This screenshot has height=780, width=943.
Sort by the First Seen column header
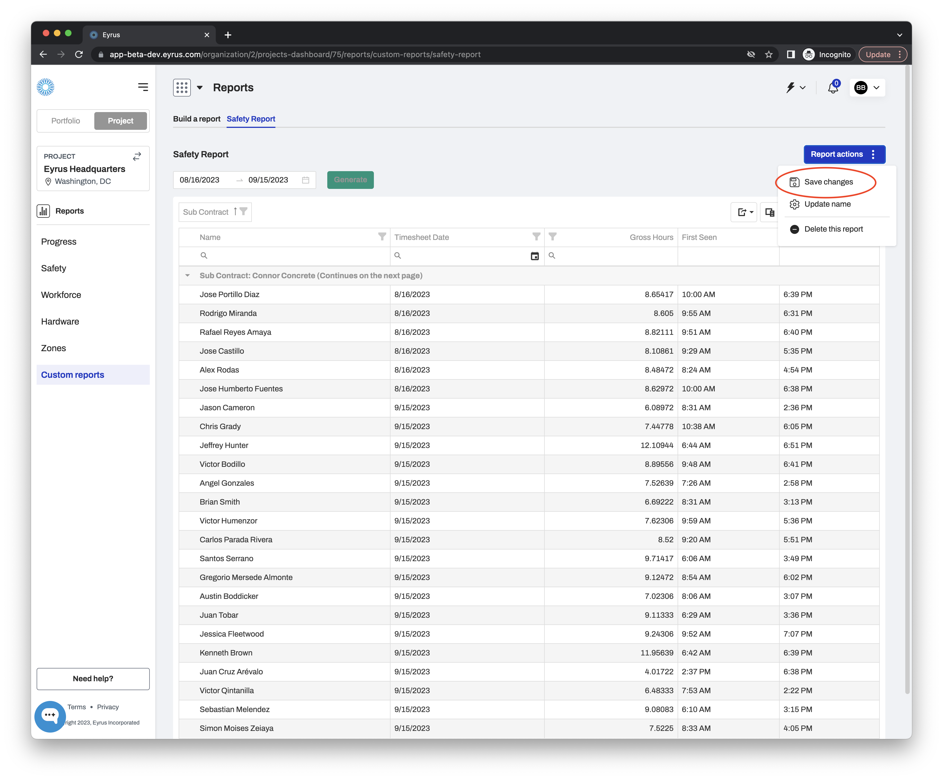click(699, 237)
